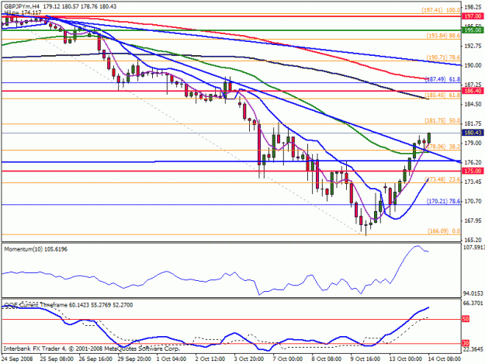Click the blue (170.21) 78.6 Fibonacci label
The height and width of the screenshot is (364, 485).
(x=444, y=201)
